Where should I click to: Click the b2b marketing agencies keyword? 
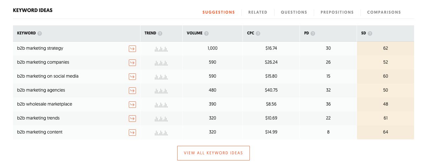pyautogui.click(x=41, y=90)
